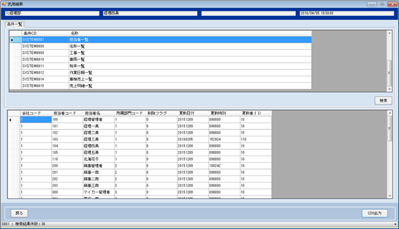Click the 税率一覧 name cell
Screen dimensions: 399x229
(190, 66)
